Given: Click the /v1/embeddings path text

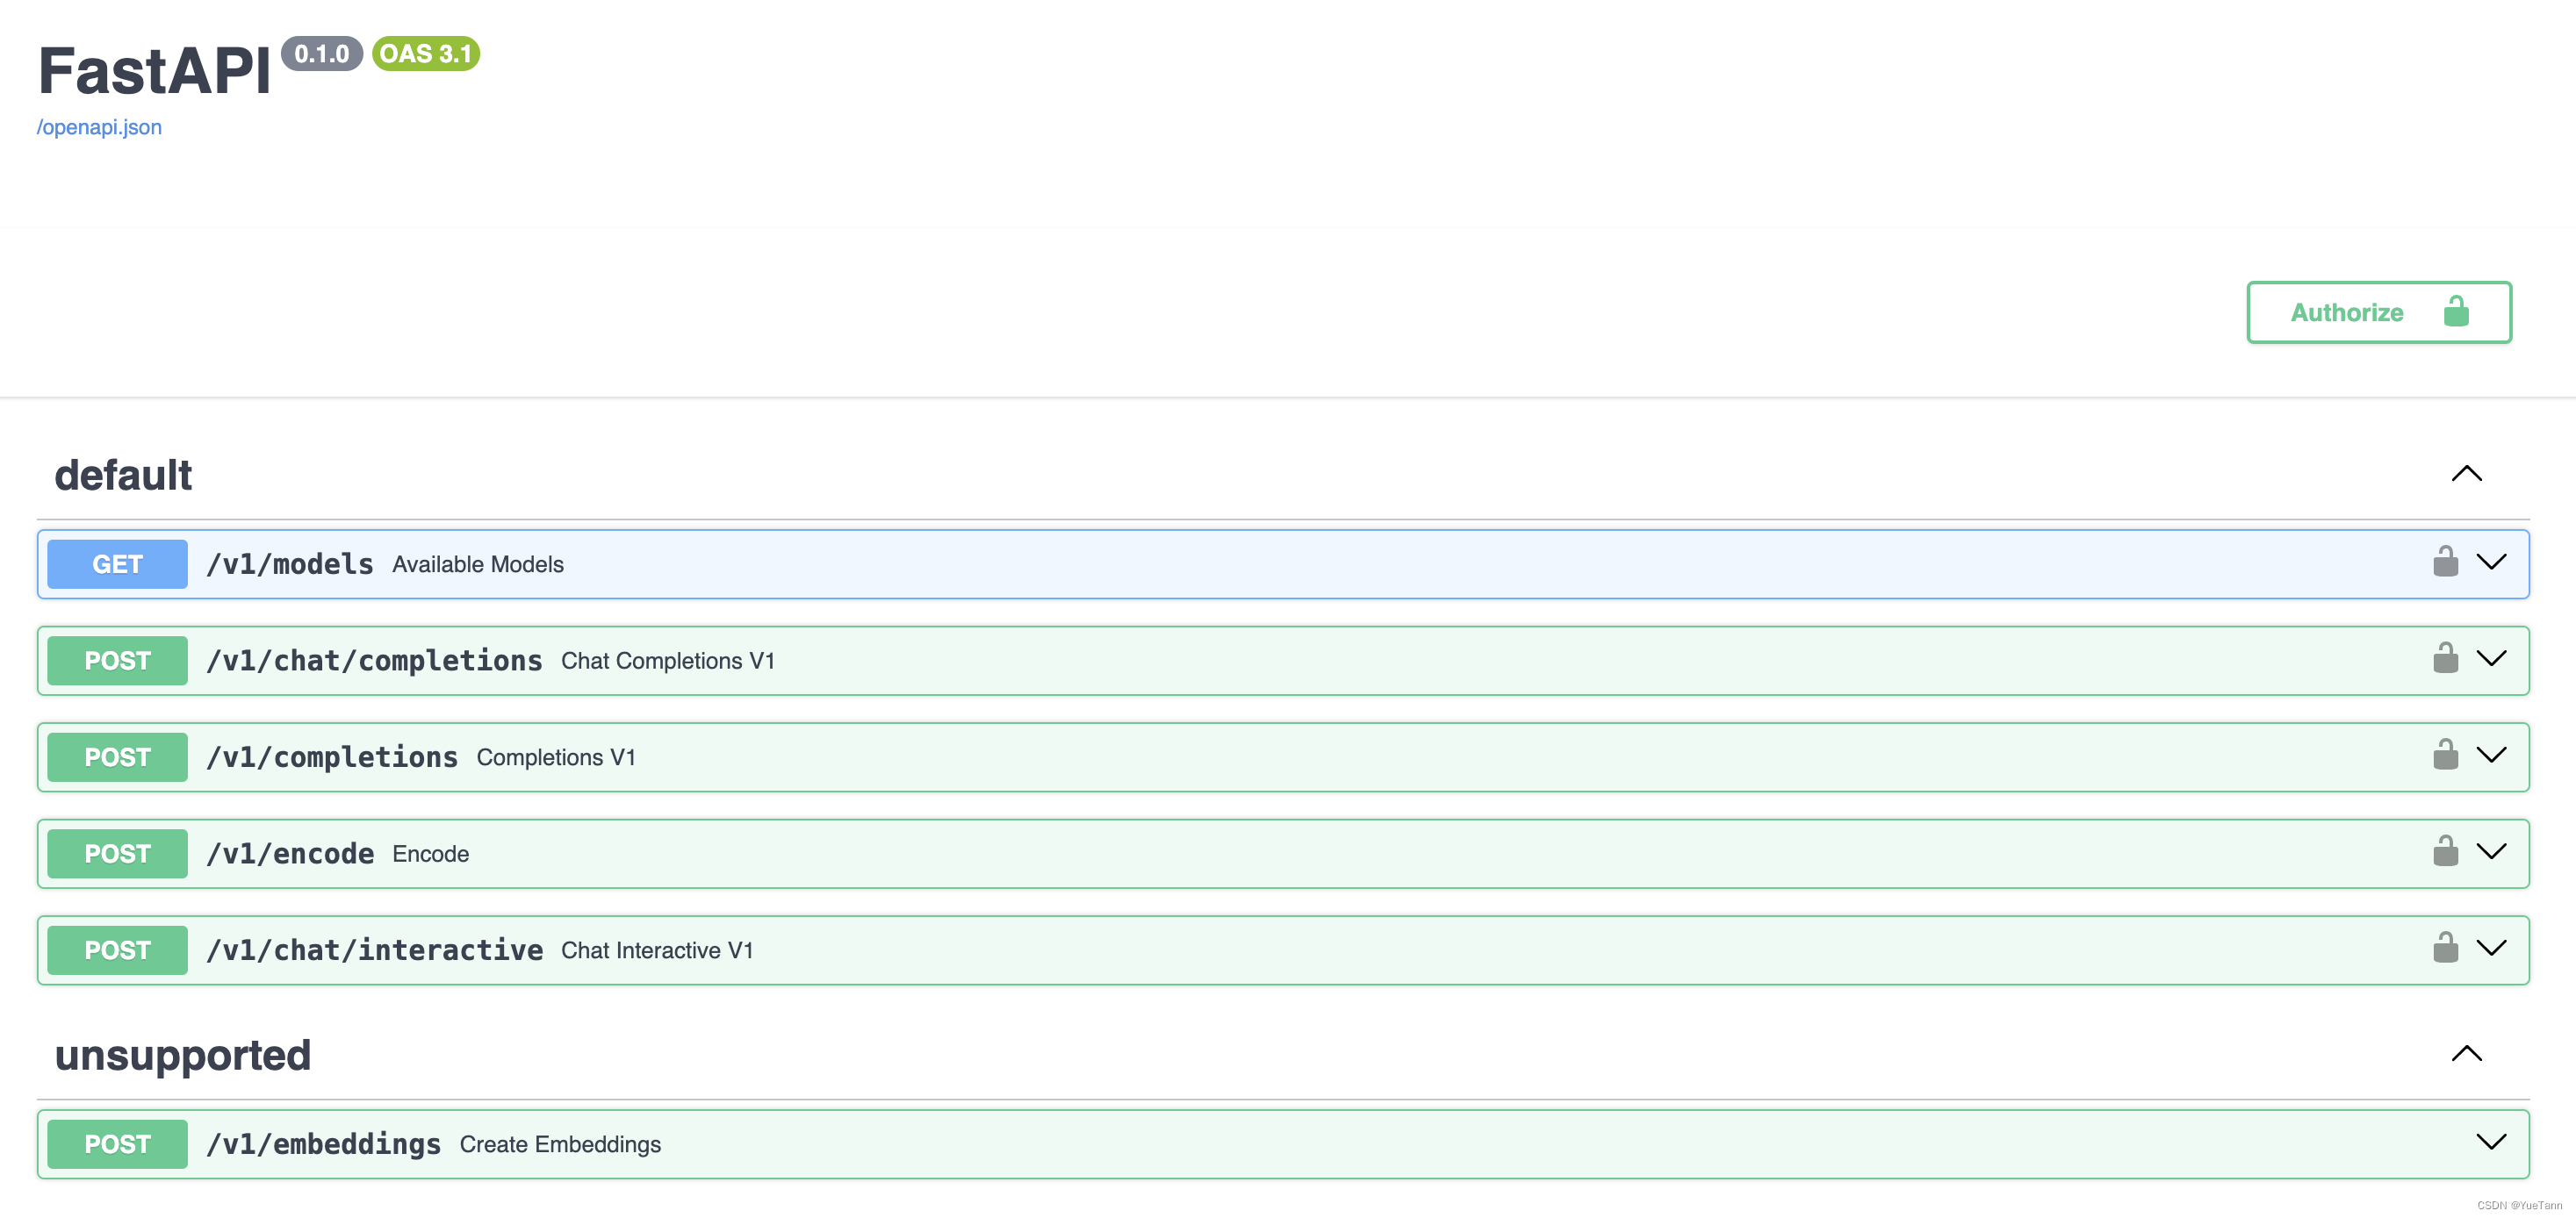Looking at the screenshot, I should [x=324, y=1144].
